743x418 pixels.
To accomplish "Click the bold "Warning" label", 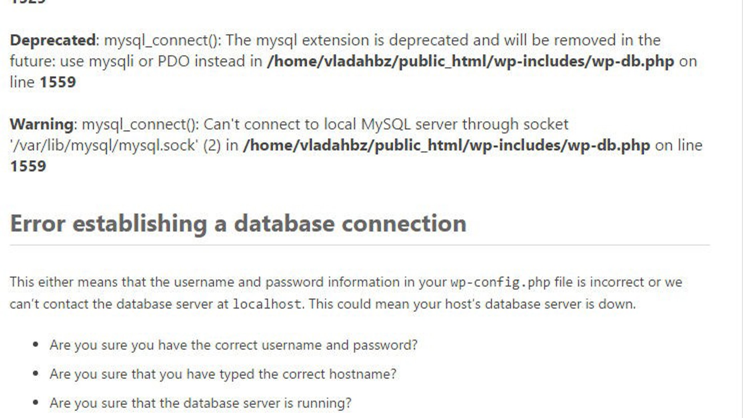I will tap(42, 124).
